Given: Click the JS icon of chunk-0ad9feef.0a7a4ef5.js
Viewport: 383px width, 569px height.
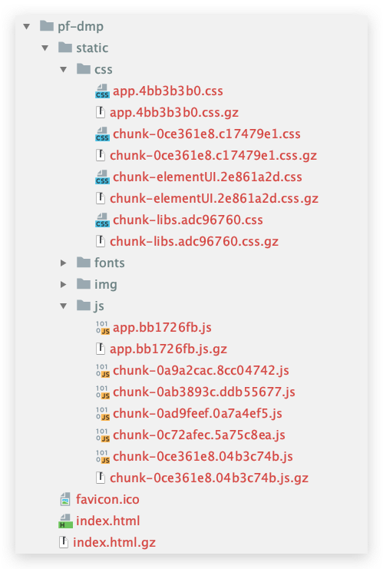Looking at the screenshot, I should (x=103, y=414).
